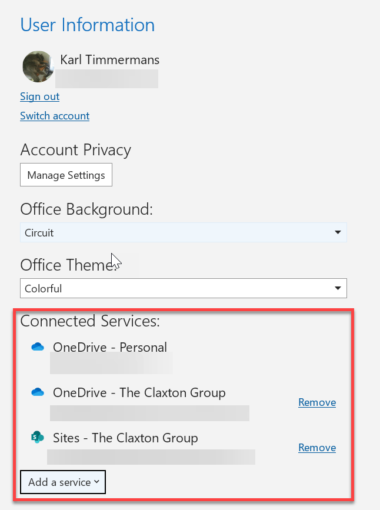Click the Sign out link
This screenshot has width=380, height=510.
(x=39, y=96)
